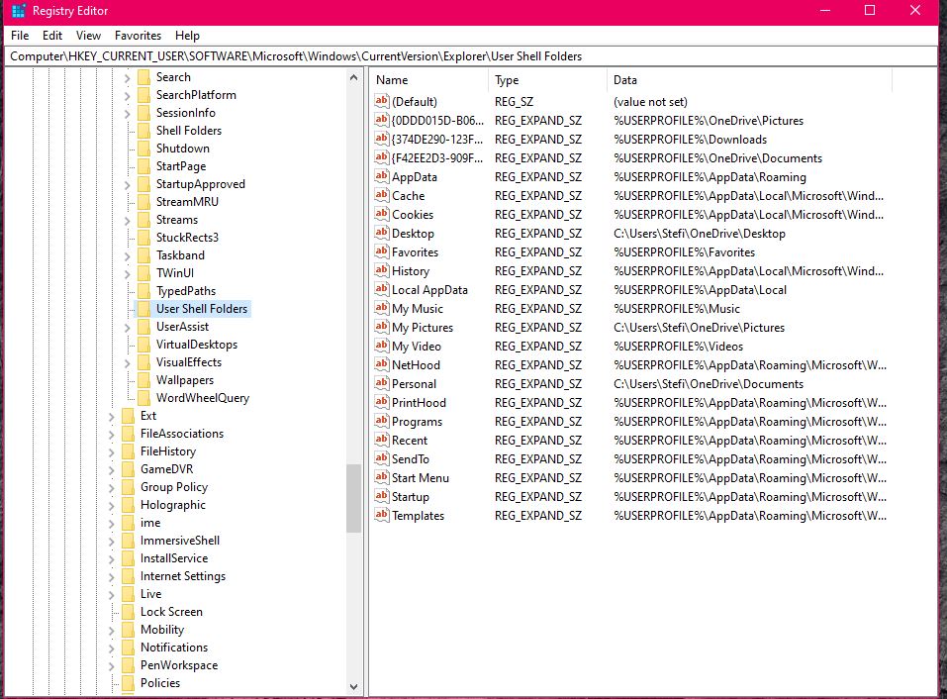Click the string icon beside Templates value
Screen dimensions: 947x699
pyautogui.click(x=381, y=515)
